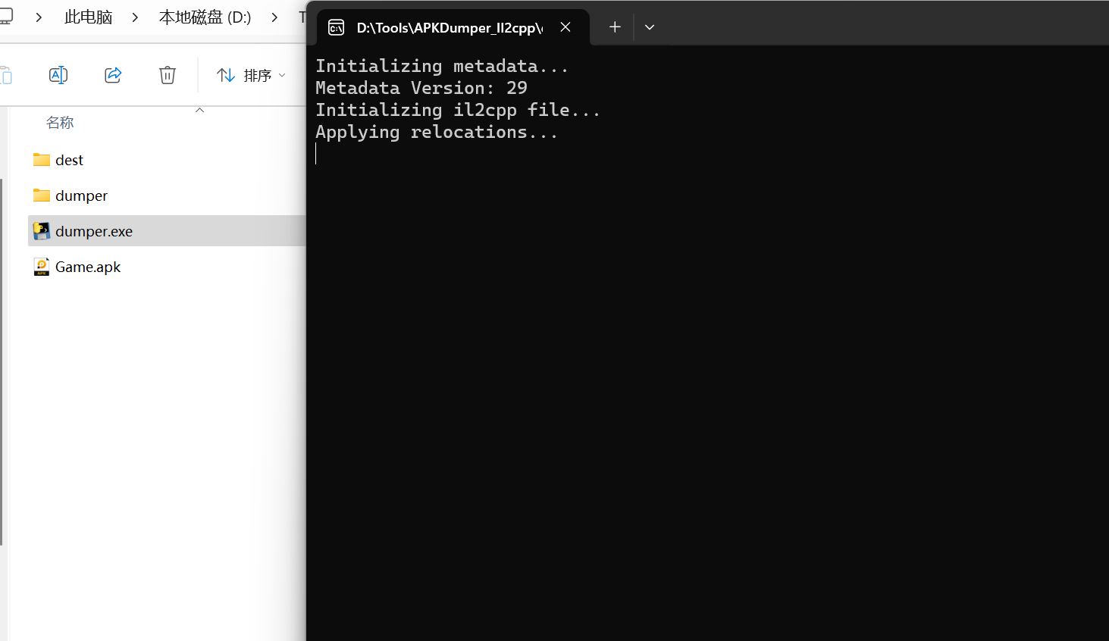Expand chevron after 此电脑 in breadcrumb

tap(135, 17)
